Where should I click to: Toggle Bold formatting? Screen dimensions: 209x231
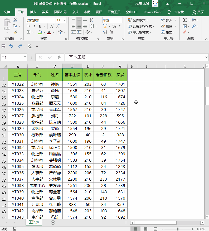point(28,26)
